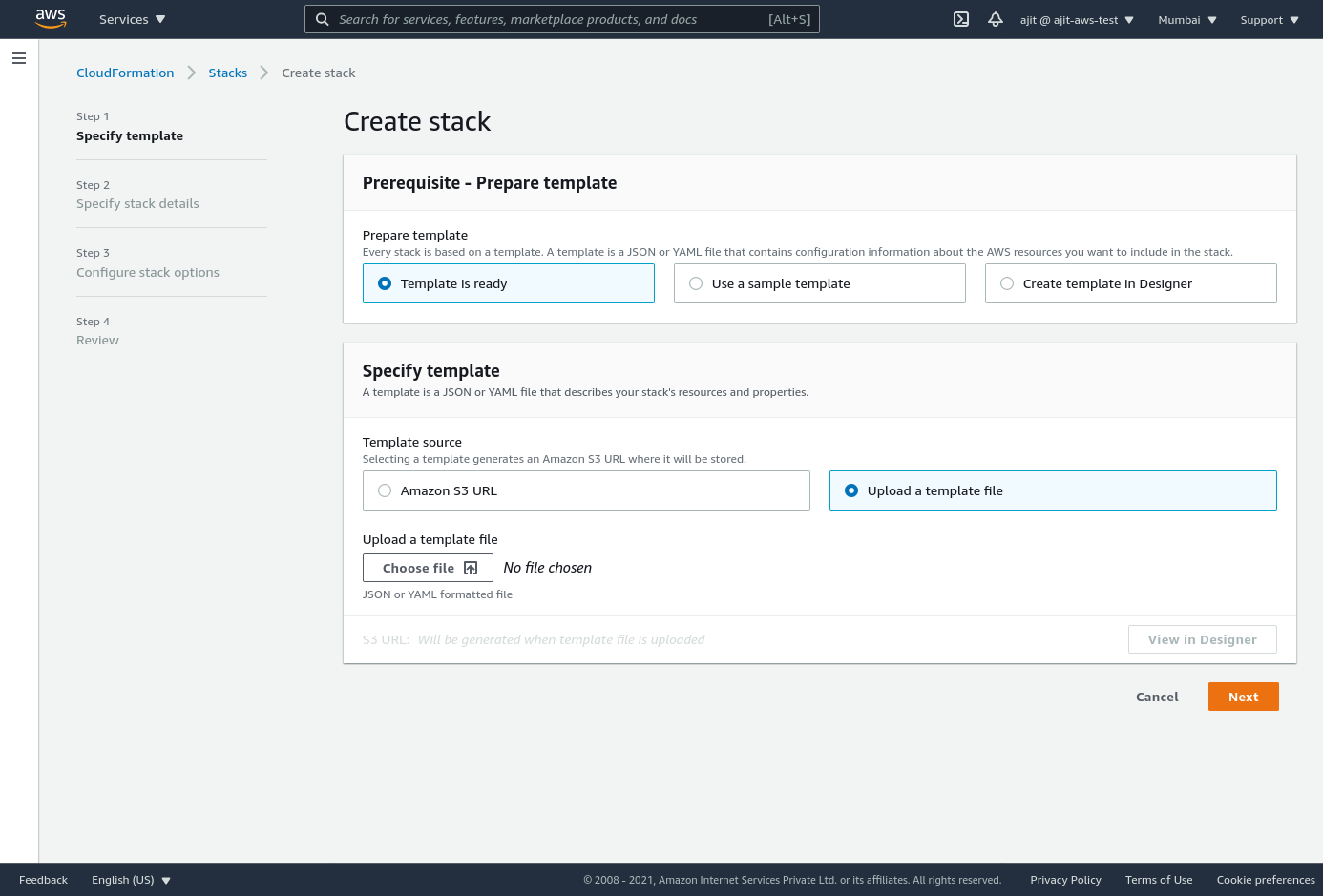The image size is (1323, 896).
Task: Click the AWS logo home icon
Action: (51, 19)
